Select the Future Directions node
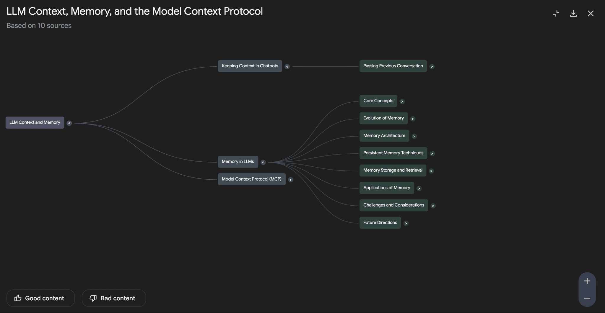Screen dimensions: 605x313 click(380, 223)
